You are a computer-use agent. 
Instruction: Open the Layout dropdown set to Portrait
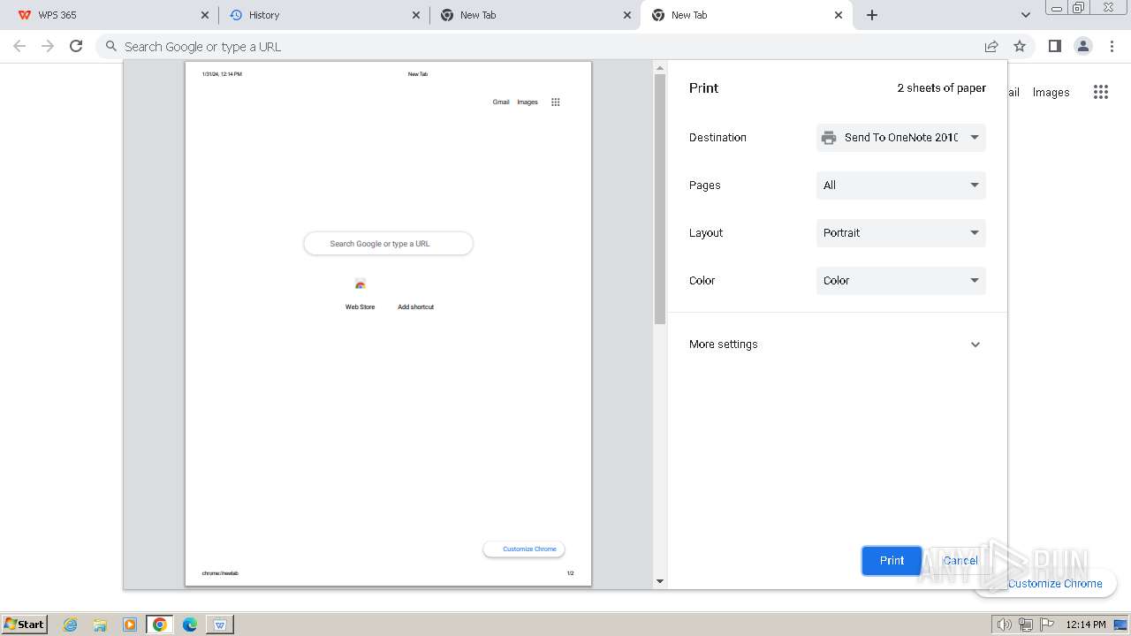click(900, 233)
